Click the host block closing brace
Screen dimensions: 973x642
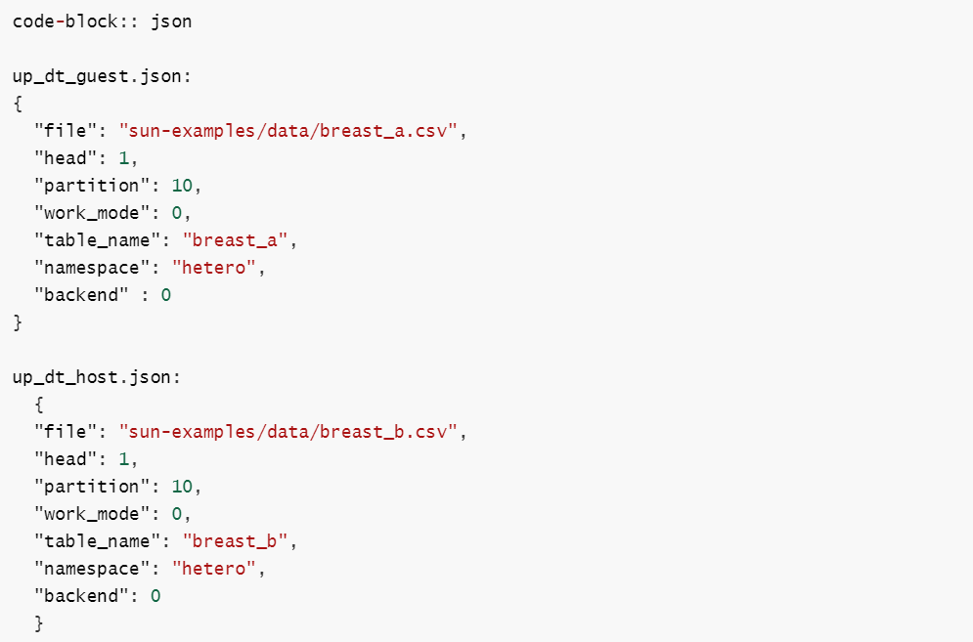39,622
